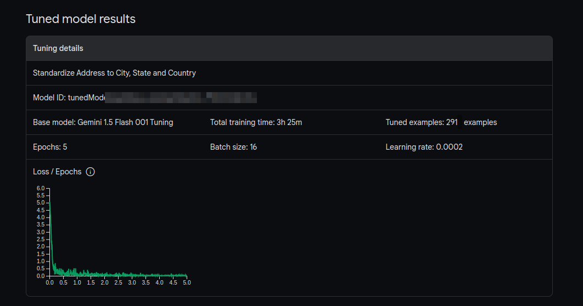Click the 0.0 label on the epochs axis
Screen dimensions: 583x306
(x=49, y=282)
